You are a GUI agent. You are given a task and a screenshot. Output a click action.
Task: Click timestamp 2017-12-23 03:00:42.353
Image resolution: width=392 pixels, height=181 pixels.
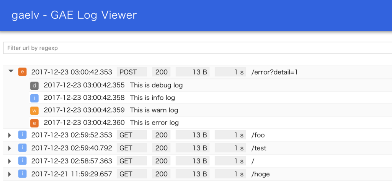pyautogui.click(x=72, y=72)
